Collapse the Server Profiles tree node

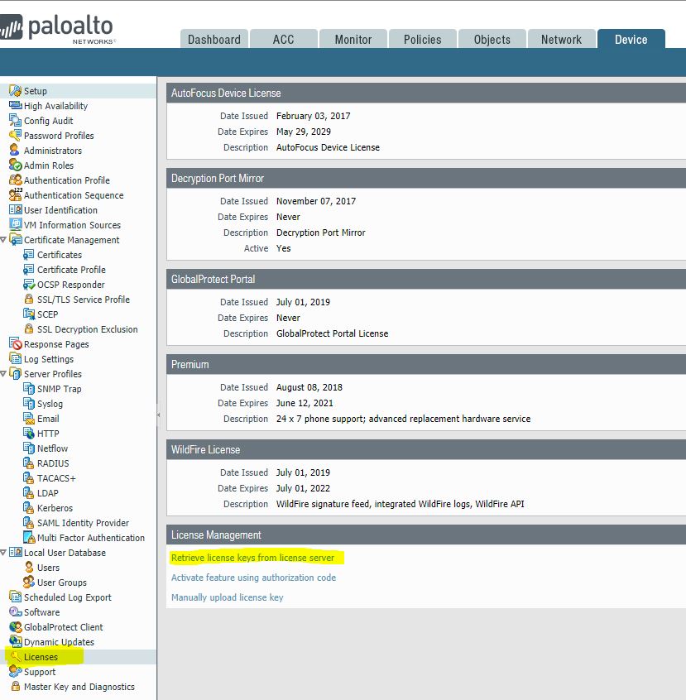3,374
